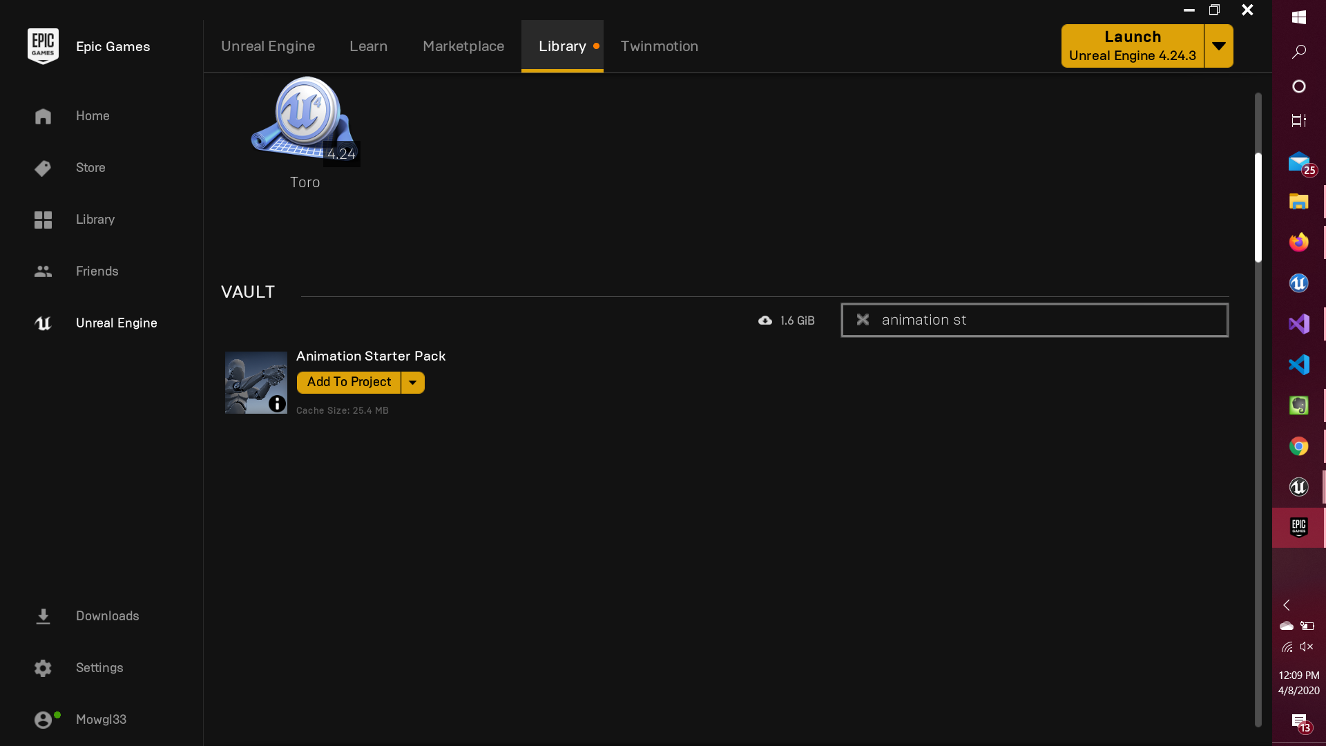Screen dimensions: 1326x746
Task: Click the cloud storage 1.6 GiB icon
Action: (x=765, y=321)
